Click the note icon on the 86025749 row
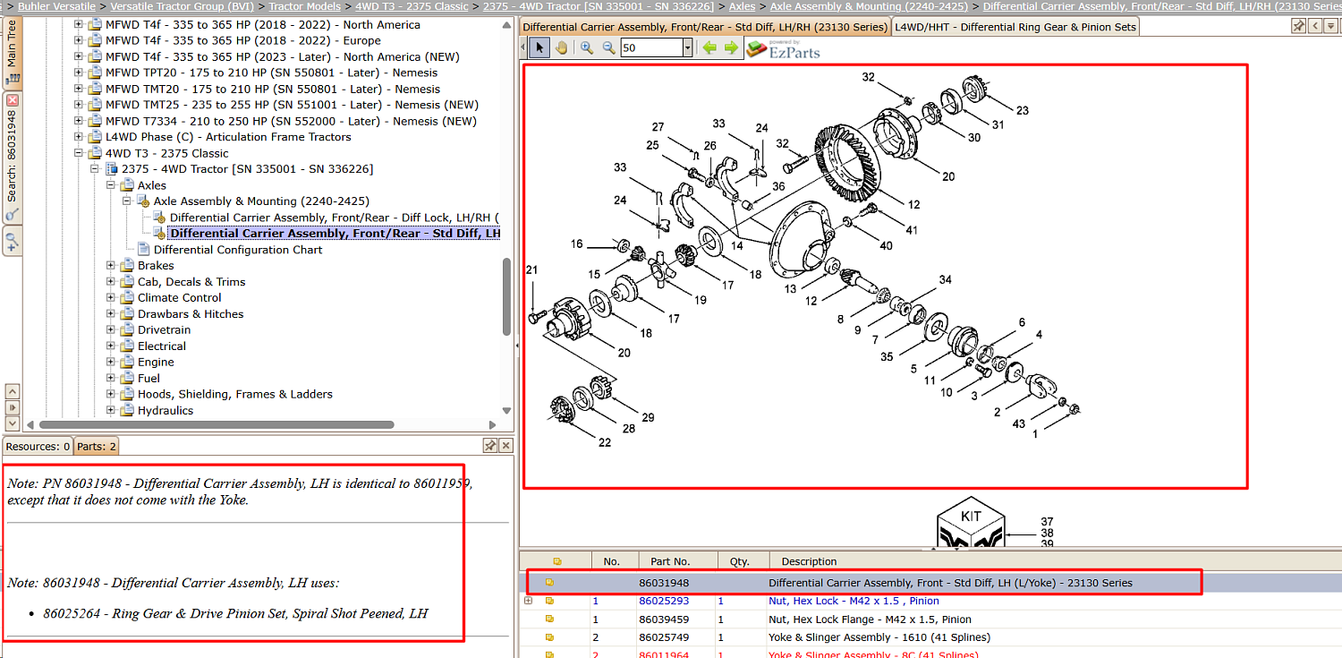Viewport: 1342px width, 658px height. [x=549, y=637]
